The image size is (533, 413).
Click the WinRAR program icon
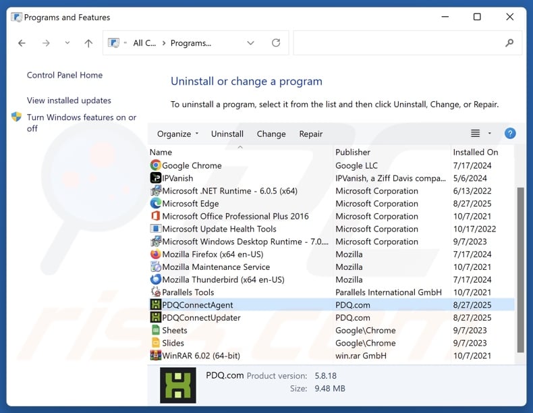pos(155,356)
